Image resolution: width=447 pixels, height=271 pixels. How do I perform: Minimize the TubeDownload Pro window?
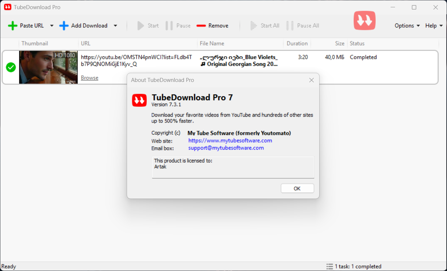click(x=392, y=7)
